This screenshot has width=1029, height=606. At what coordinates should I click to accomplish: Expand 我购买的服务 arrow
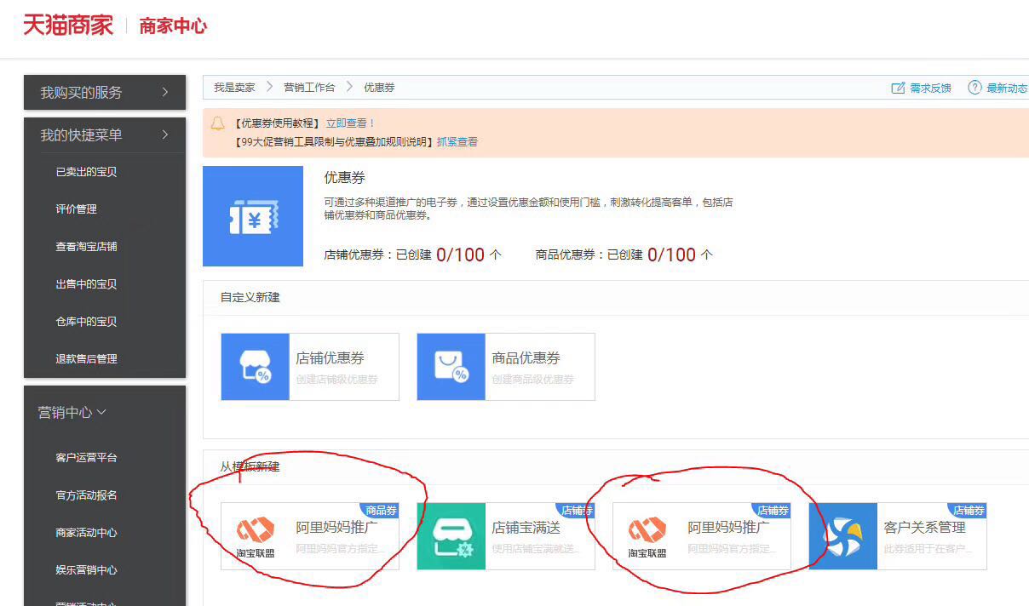pos(165,92)
